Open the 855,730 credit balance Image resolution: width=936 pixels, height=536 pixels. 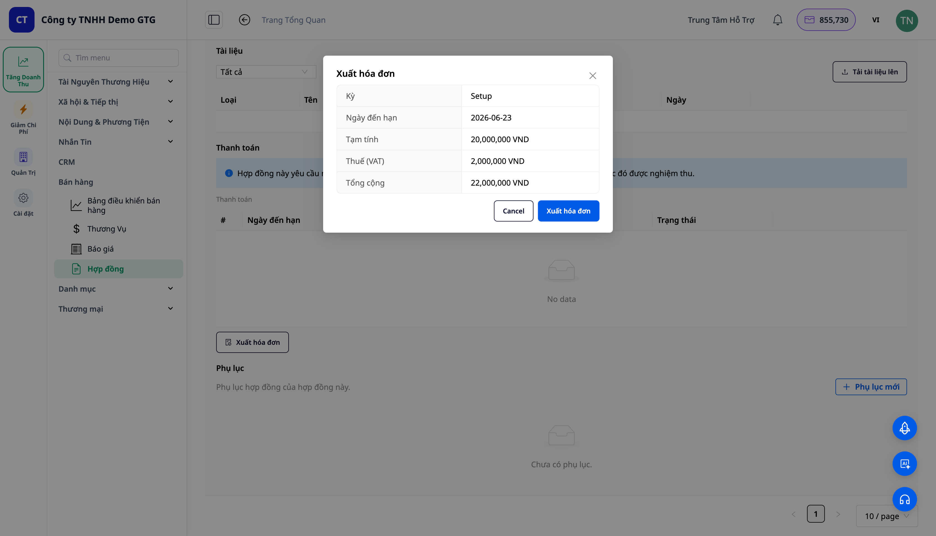(826, 20)
